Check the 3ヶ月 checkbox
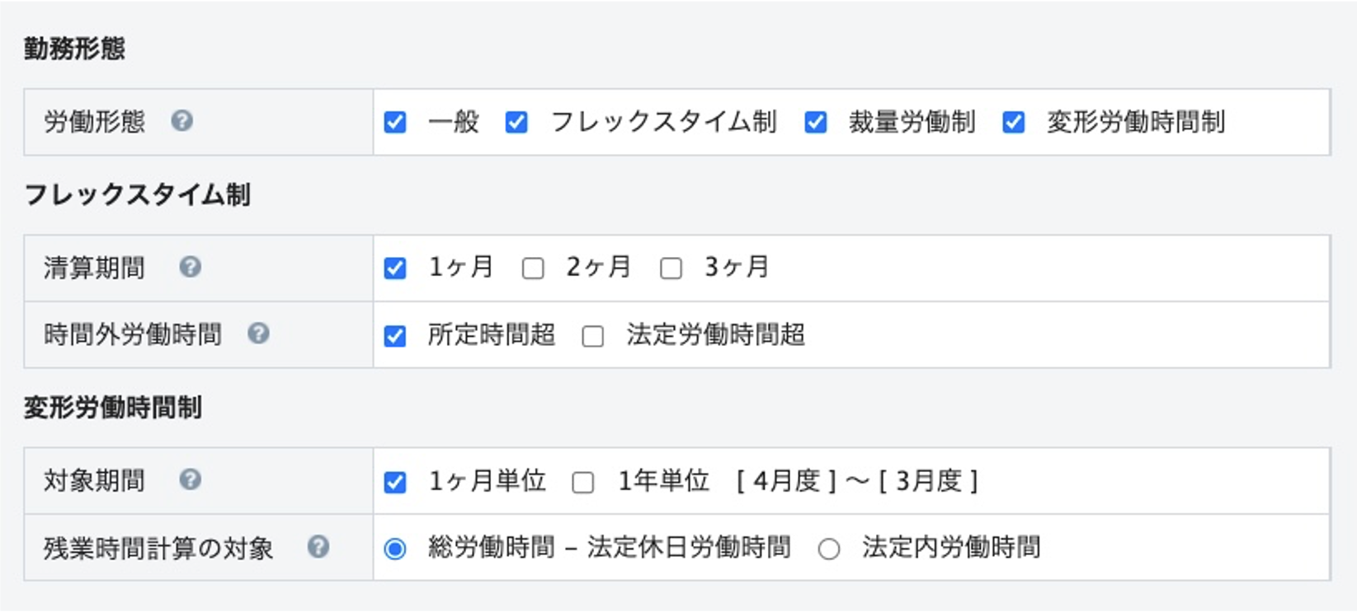This screenshot has width=1357, height=612. pos(671,269)
